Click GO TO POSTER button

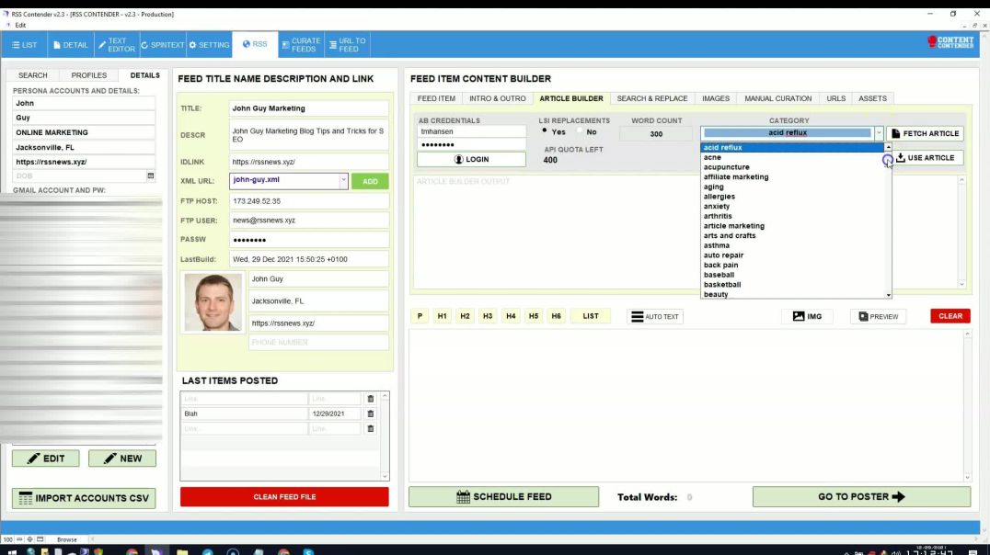(861, 497)
